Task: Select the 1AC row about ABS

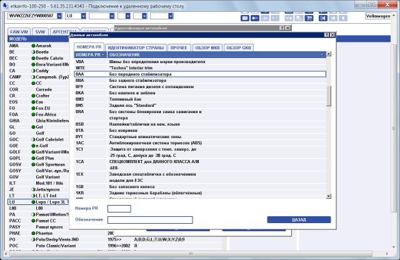Action: [x=200, y=143]
